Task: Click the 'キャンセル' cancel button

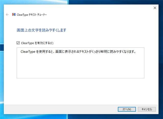Action: [x=147, y=109]
